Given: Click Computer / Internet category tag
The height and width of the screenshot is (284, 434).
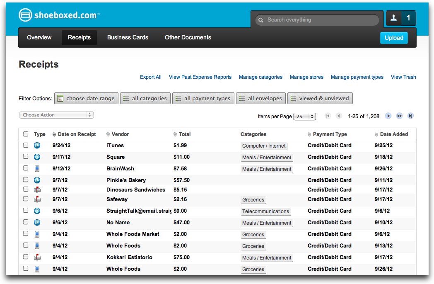Looking at the screenshot, I should pos(264,146).
